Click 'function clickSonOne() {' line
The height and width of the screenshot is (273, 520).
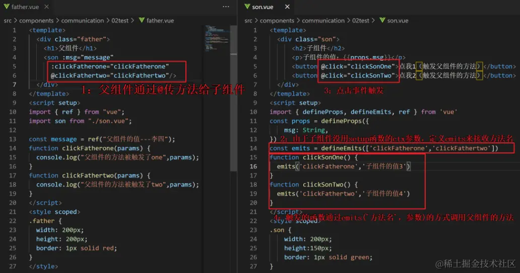pyautogui.click(x=314, y=157)
